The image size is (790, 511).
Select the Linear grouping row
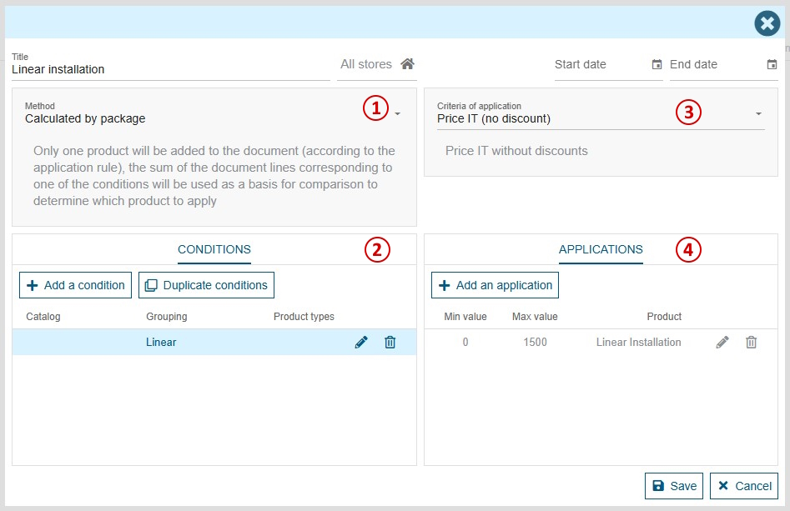click(x=161, y=342)
